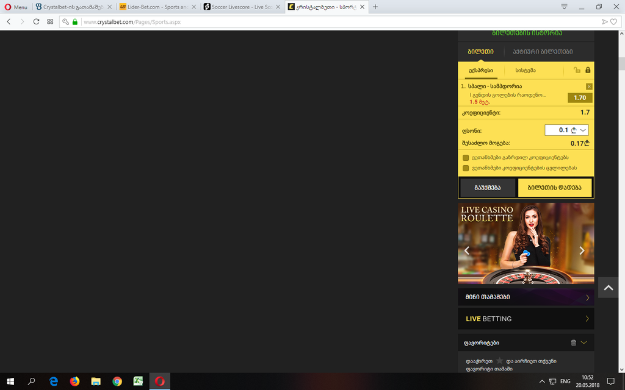This screenshot has height=390, width=625.
Task: Show hidden system tray icons
Action: pyautogui.click(x=542, y=381)
